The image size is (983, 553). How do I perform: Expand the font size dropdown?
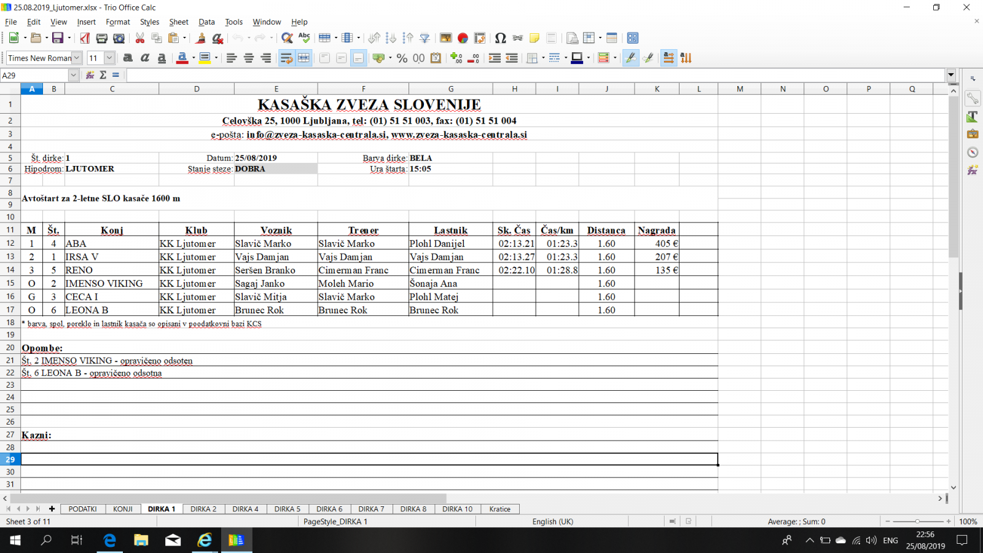109,58
